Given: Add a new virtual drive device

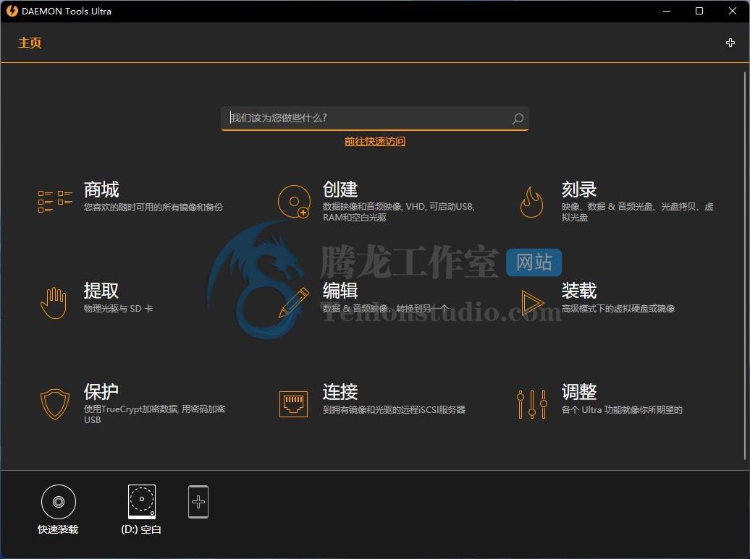Looking at the screenshot, I should pyautogui.click(x=198, y=502).
